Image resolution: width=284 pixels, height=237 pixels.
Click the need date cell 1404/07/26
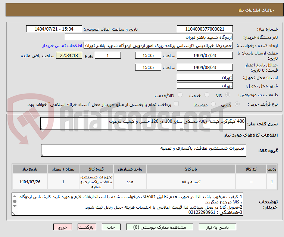(x=30, y=182)
